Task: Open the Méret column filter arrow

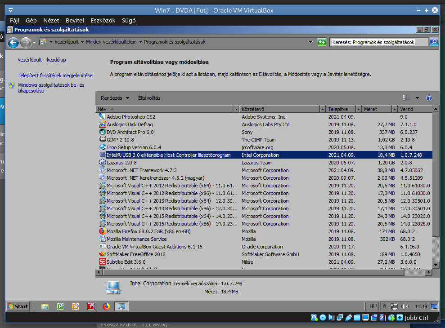Action: [x=395, y=109]
